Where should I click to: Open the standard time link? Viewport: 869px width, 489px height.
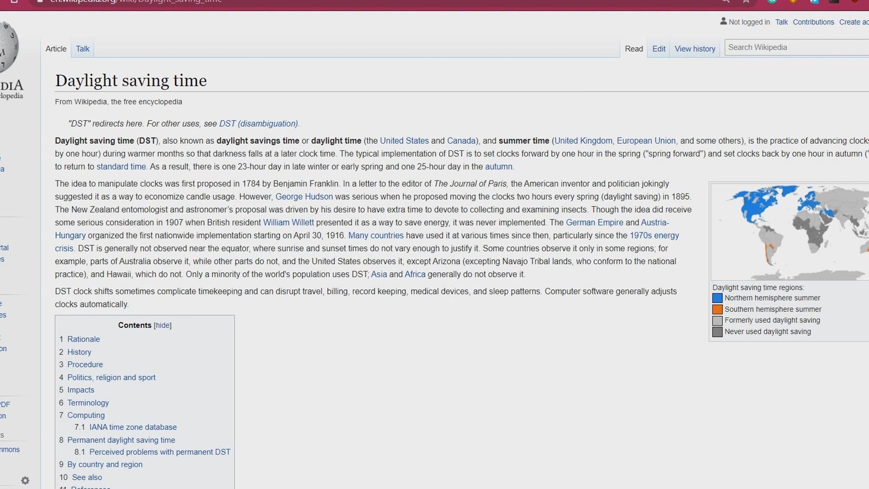click(x=121, y=167)
